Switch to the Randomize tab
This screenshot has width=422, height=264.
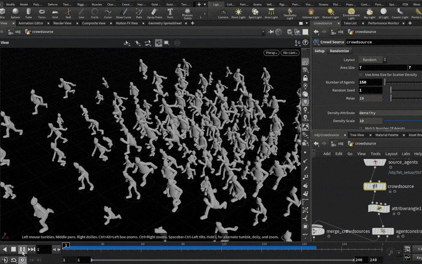pyautogui.click(x=339, y=51)
